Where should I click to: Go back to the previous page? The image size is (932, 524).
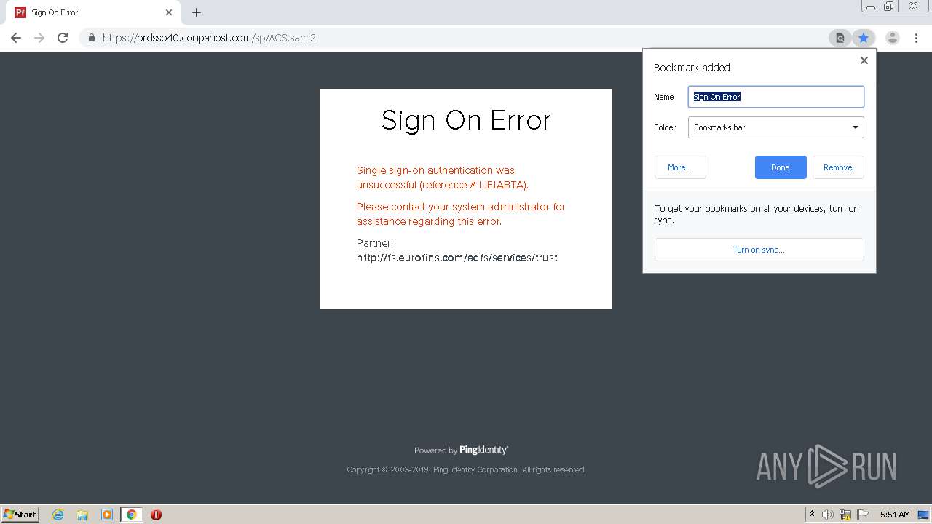(x=16, y=38)
